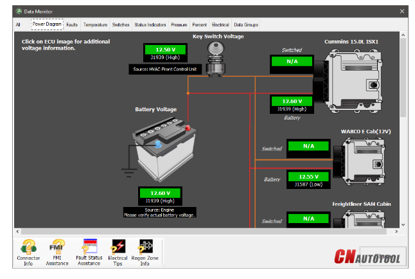Viewport: 415px width, 279px height.
Task: Open Connector Info help
Action: (x=28, y=253)
